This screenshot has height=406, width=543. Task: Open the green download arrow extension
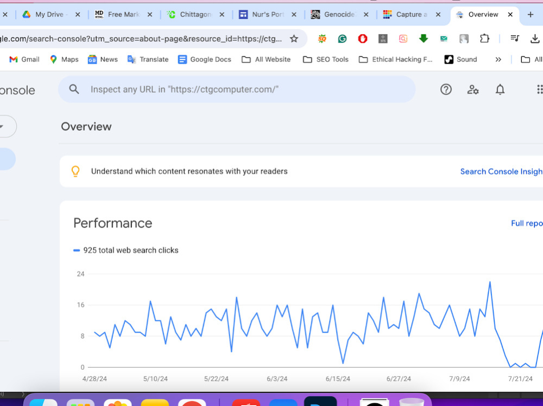pyautogui.click(x=423, y=38)
